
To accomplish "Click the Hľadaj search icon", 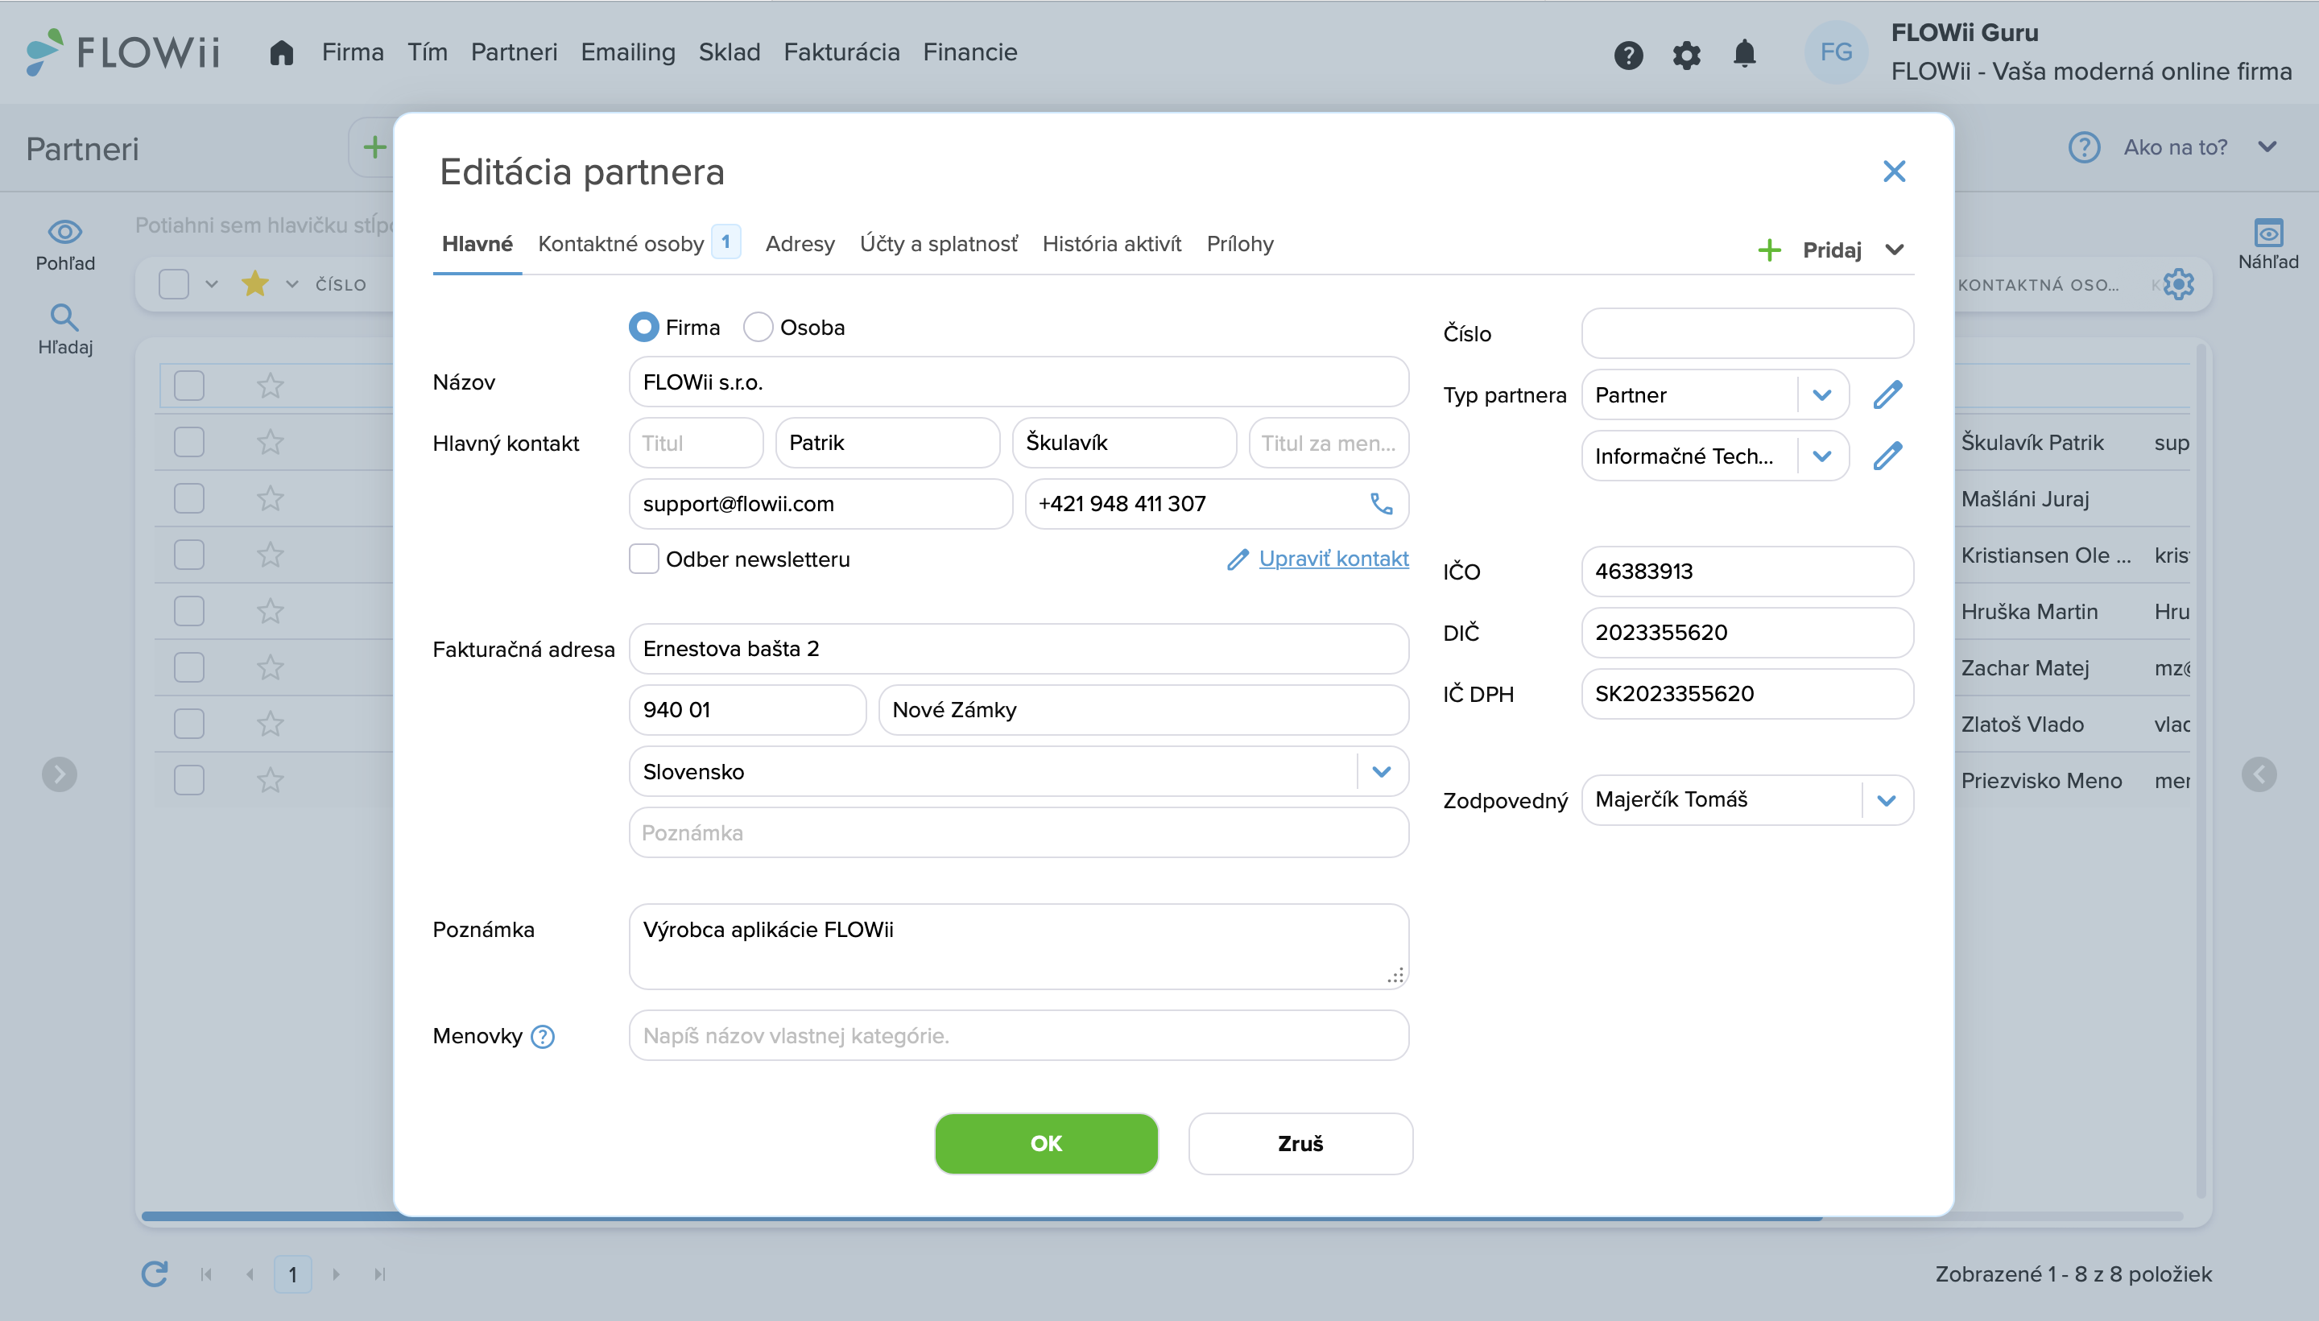I will tap(64, 316).
